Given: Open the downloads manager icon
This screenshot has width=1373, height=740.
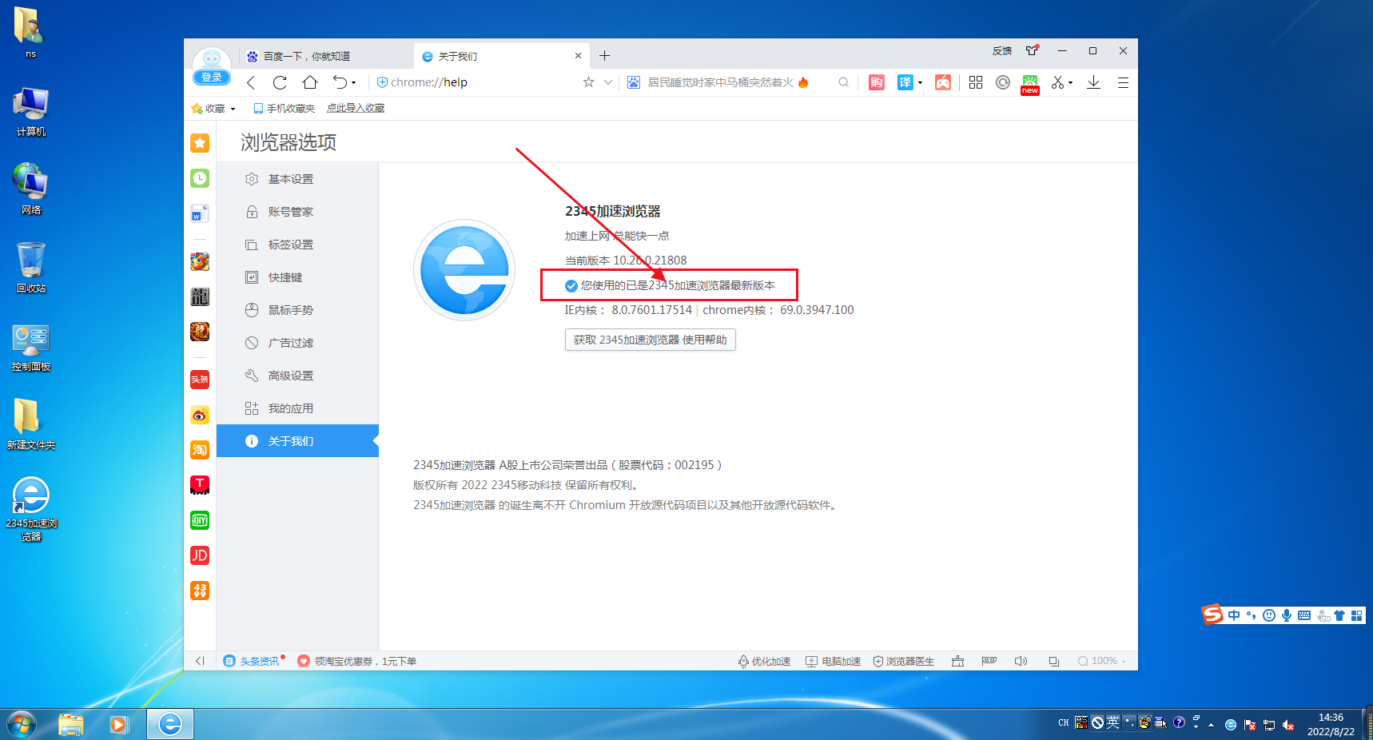Looking at the screenshot, I should click(x=1094, y=82).
